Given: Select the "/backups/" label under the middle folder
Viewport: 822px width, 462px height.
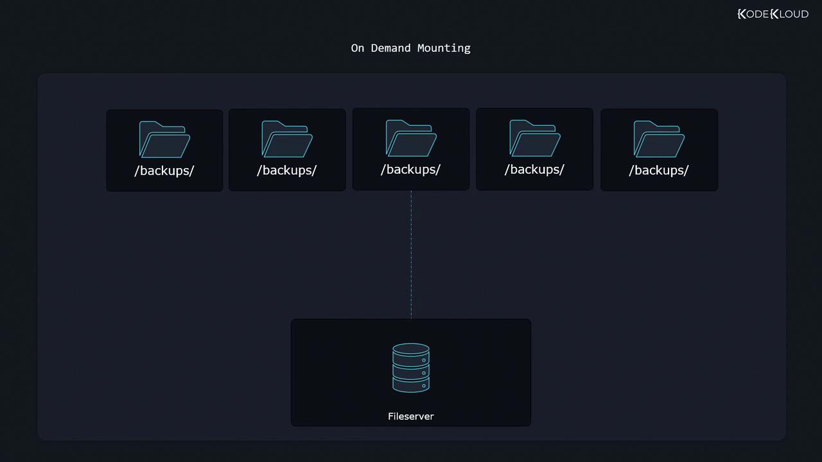Looking at the screenshot, I should click(x=411, y=169).
